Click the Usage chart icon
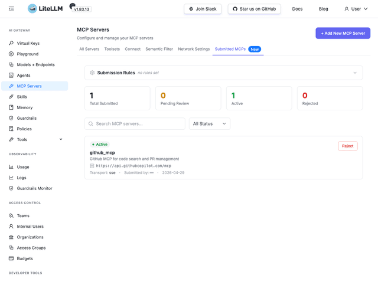 point(11,167)
